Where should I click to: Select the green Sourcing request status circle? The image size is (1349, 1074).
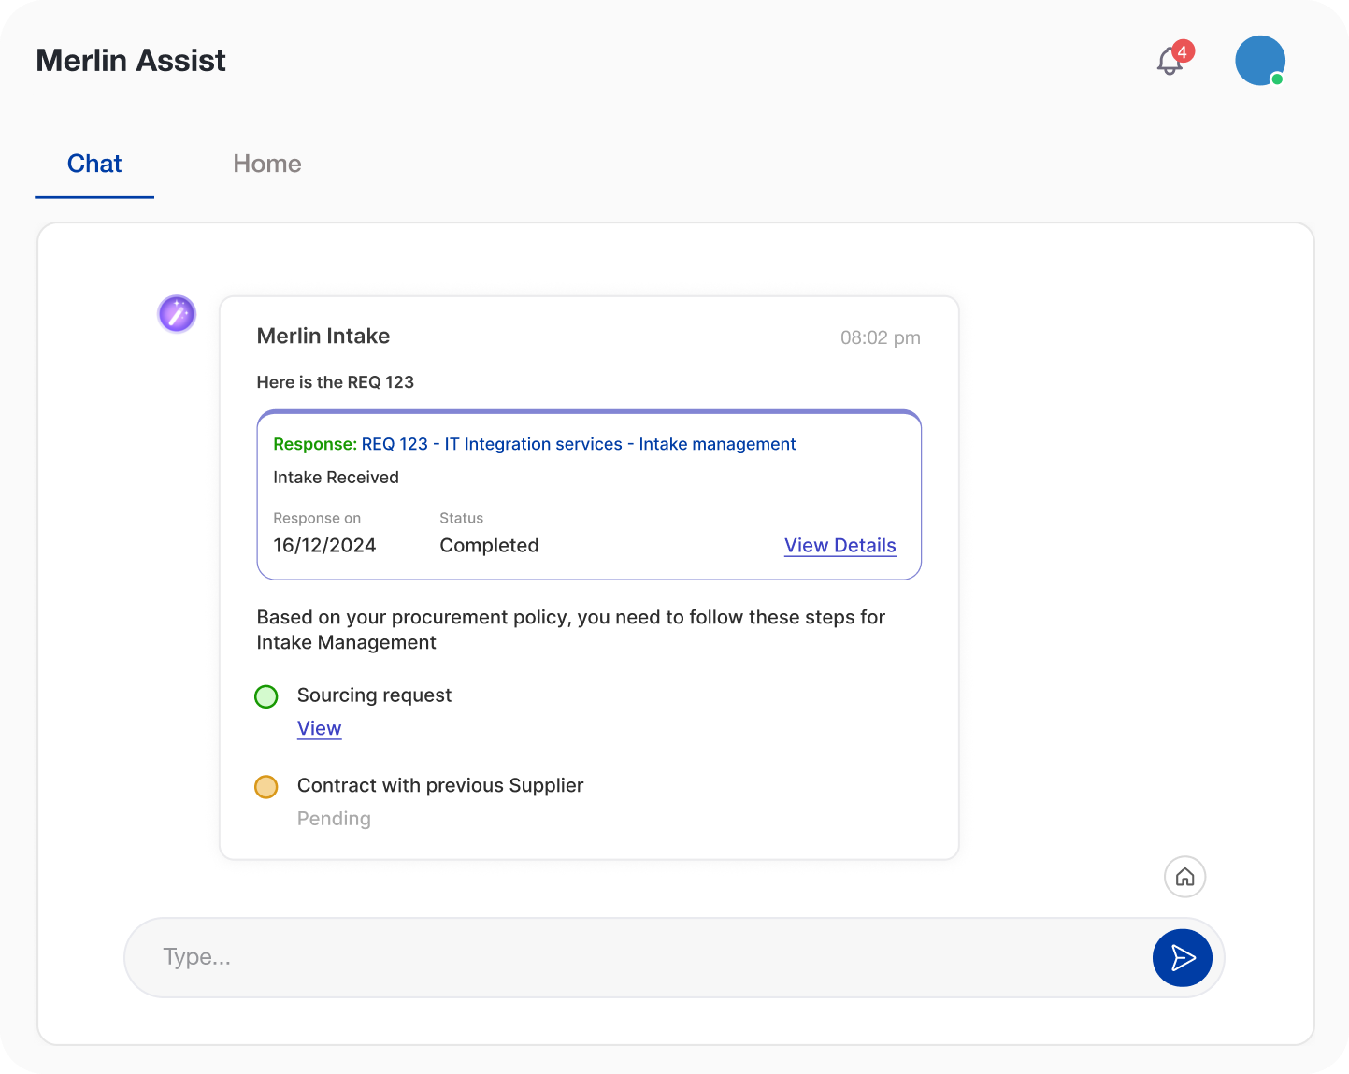coord(266,696)
